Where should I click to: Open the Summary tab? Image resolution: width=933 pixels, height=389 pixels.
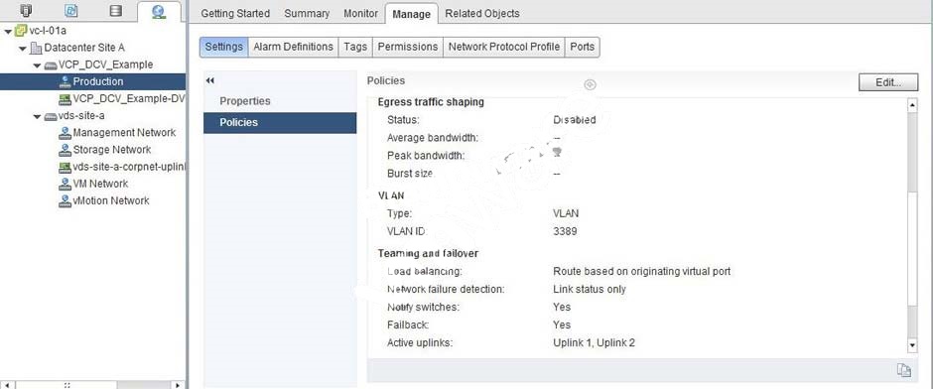click(307, 13)
